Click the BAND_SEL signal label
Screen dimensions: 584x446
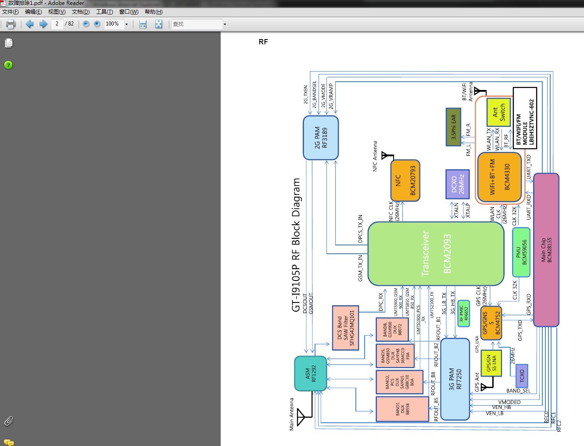coord(519,391)
